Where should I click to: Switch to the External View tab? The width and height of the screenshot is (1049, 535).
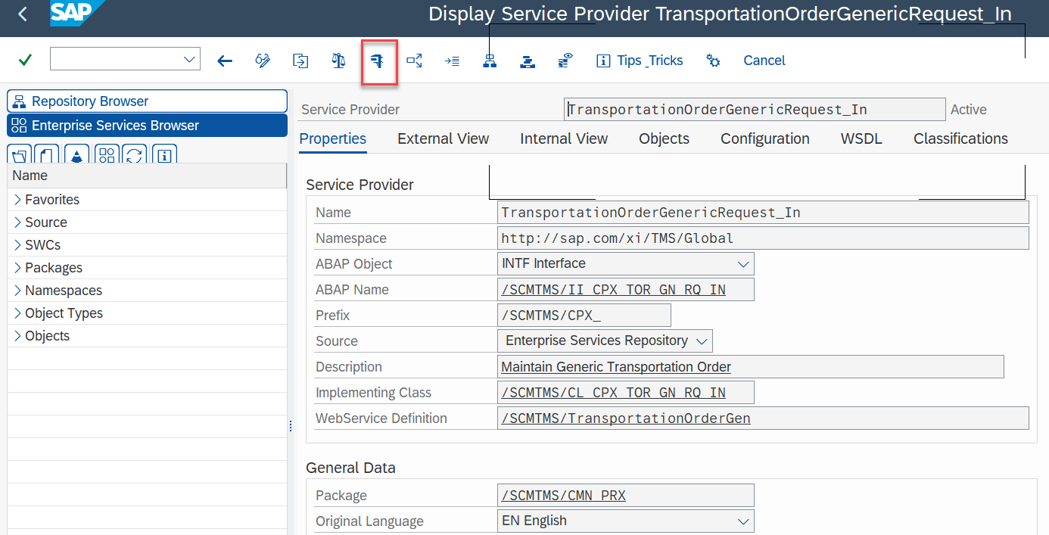point(444,138)
